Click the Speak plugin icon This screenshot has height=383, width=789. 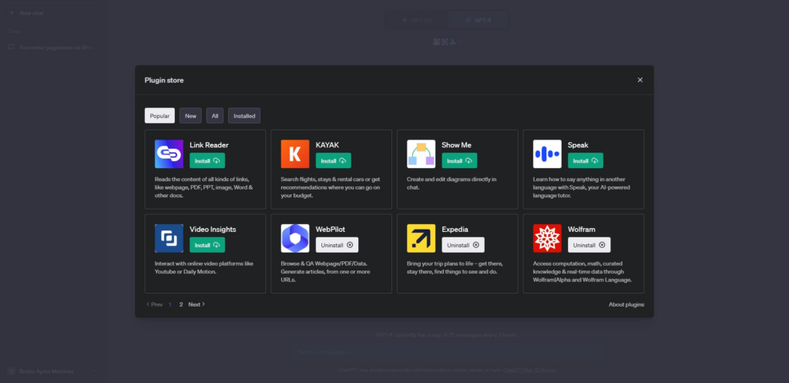[547, 153]
